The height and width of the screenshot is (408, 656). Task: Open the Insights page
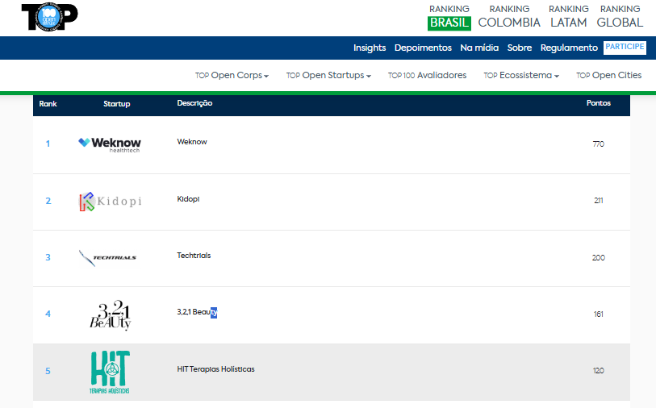tap(370, 48)
